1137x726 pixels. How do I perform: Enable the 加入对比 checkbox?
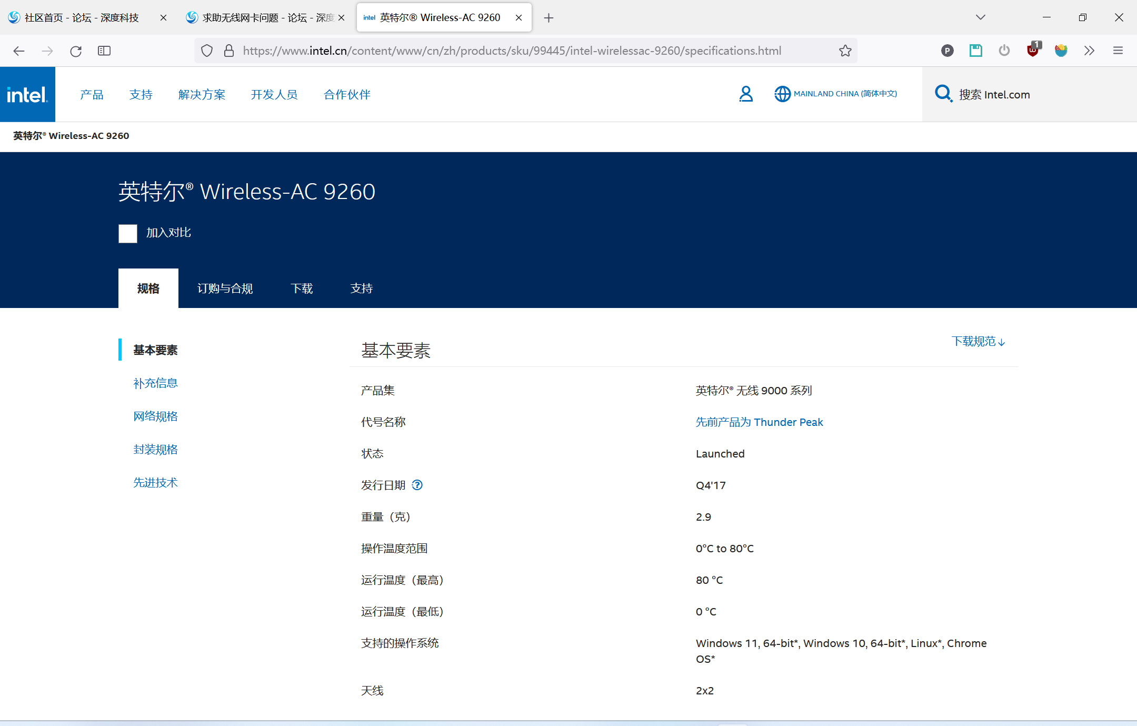(127, 233)
